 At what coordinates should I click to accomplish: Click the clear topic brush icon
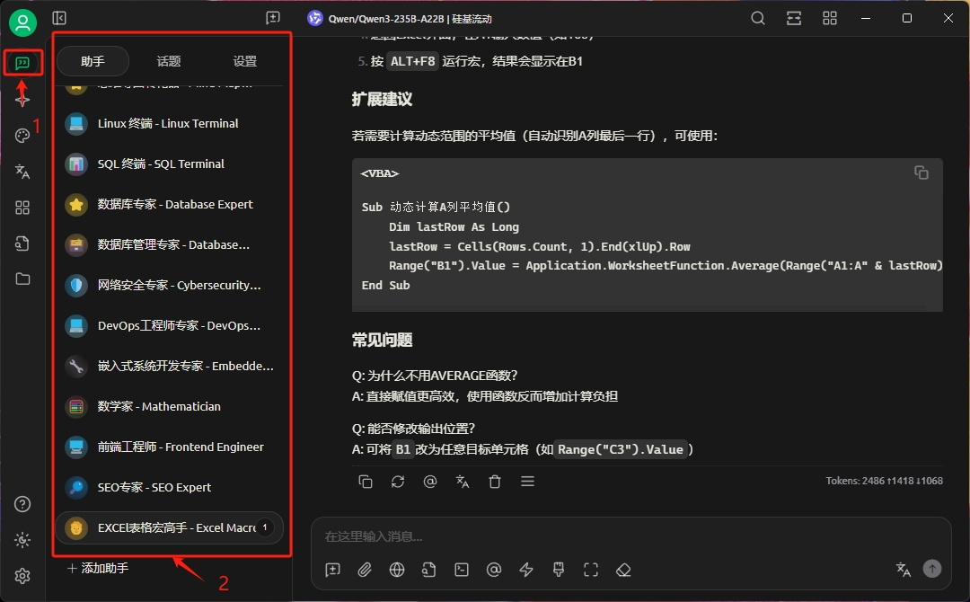[559, 570]
